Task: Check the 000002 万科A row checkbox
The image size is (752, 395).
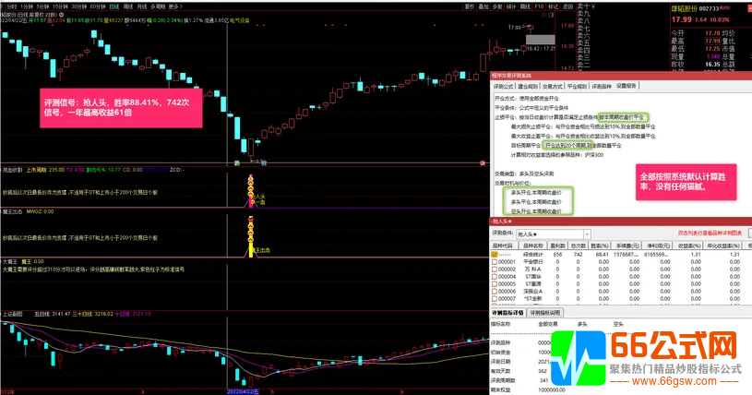Action: pyautogui.click(x=495, y=268)
